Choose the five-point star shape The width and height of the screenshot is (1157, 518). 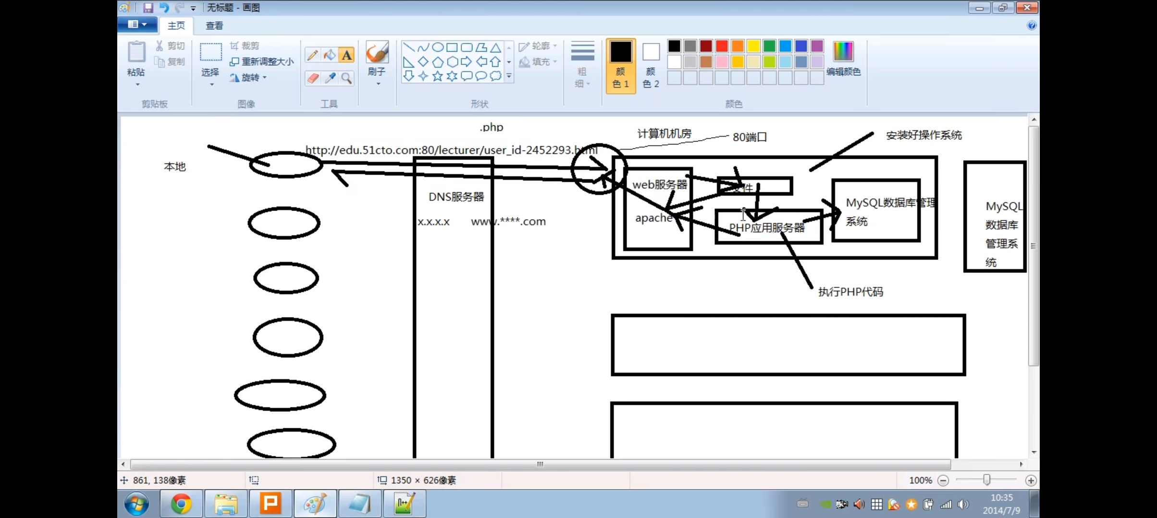tap(437, 76)
